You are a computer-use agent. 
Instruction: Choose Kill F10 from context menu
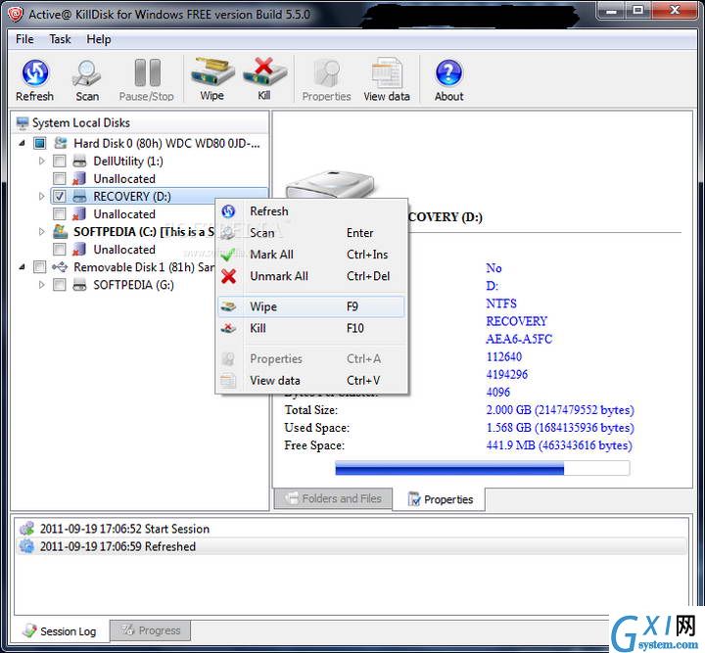pos(311,328)
